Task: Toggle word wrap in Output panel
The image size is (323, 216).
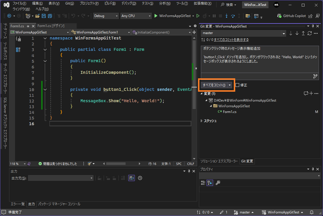Action: coord(131,178)
